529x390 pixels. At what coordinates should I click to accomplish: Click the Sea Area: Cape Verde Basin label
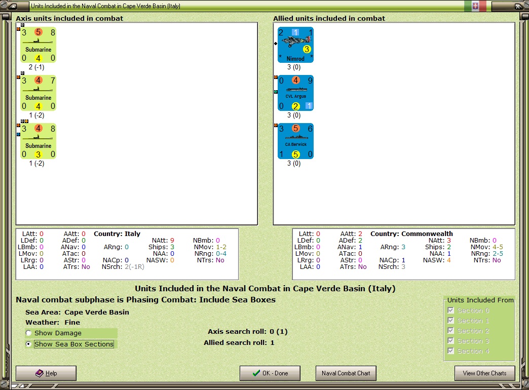[x=77, y=313]
